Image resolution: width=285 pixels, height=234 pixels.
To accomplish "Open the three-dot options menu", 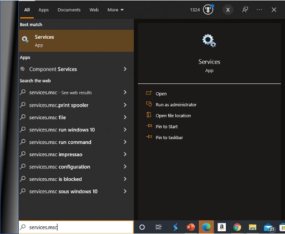I will [x=260, y=10].
